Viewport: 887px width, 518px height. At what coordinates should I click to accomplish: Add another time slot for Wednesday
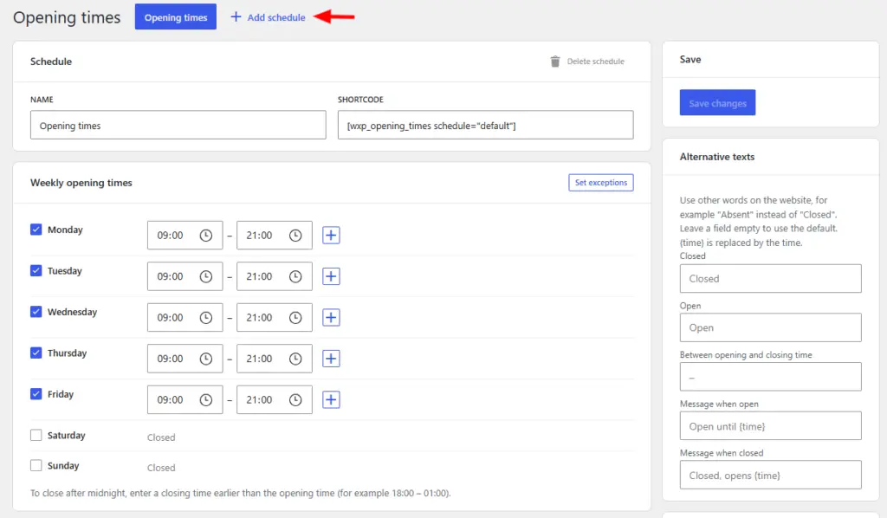pos(331,317)
